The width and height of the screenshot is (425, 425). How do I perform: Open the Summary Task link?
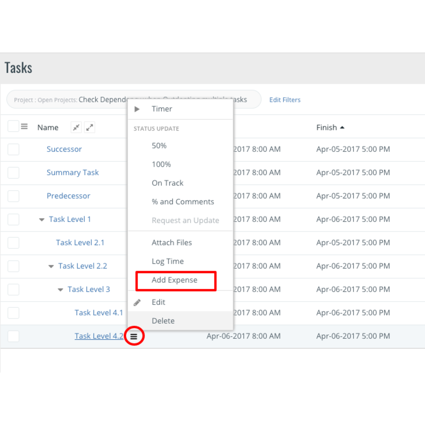(x=73, y=173)
